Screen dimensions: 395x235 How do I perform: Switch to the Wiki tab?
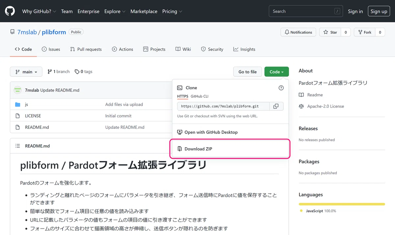click(x=183, y=49)
